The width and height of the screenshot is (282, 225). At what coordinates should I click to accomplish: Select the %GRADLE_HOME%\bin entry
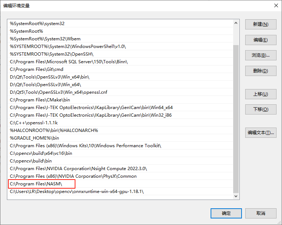(120, 138)
